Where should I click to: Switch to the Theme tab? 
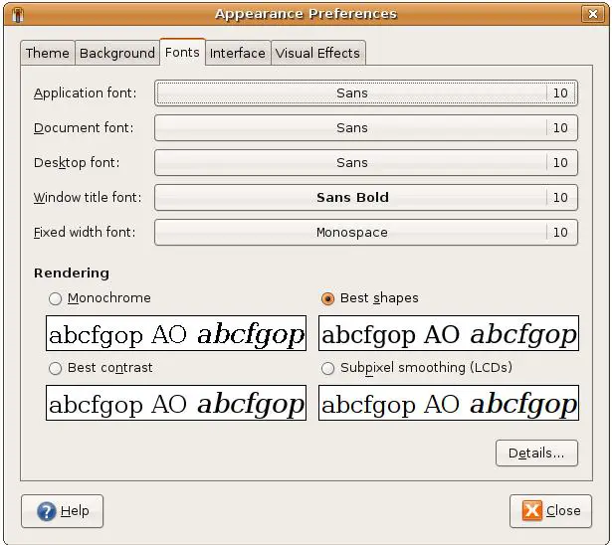point(48,53)
